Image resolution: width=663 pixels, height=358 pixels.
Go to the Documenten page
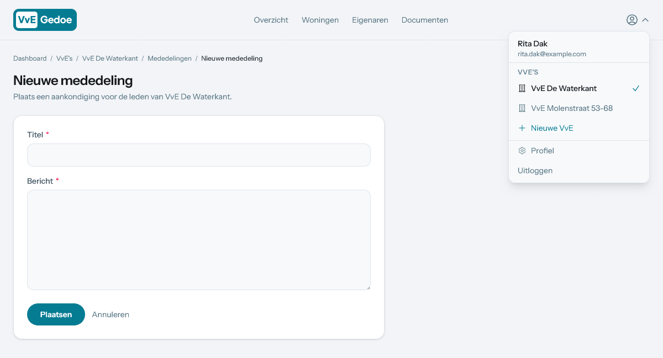coord(424,20)
